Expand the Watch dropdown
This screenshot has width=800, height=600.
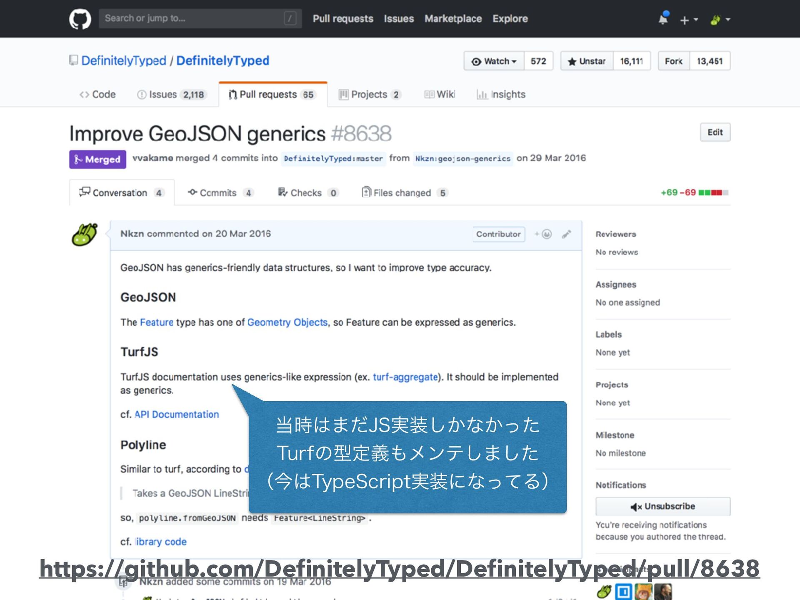(494, 61)
